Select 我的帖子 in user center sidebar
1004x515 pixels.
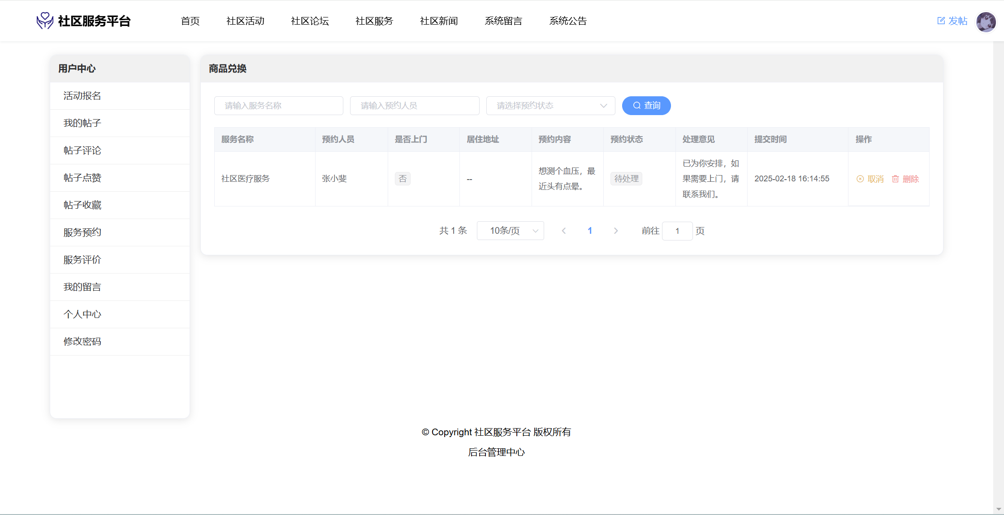[x=82, y=123]
